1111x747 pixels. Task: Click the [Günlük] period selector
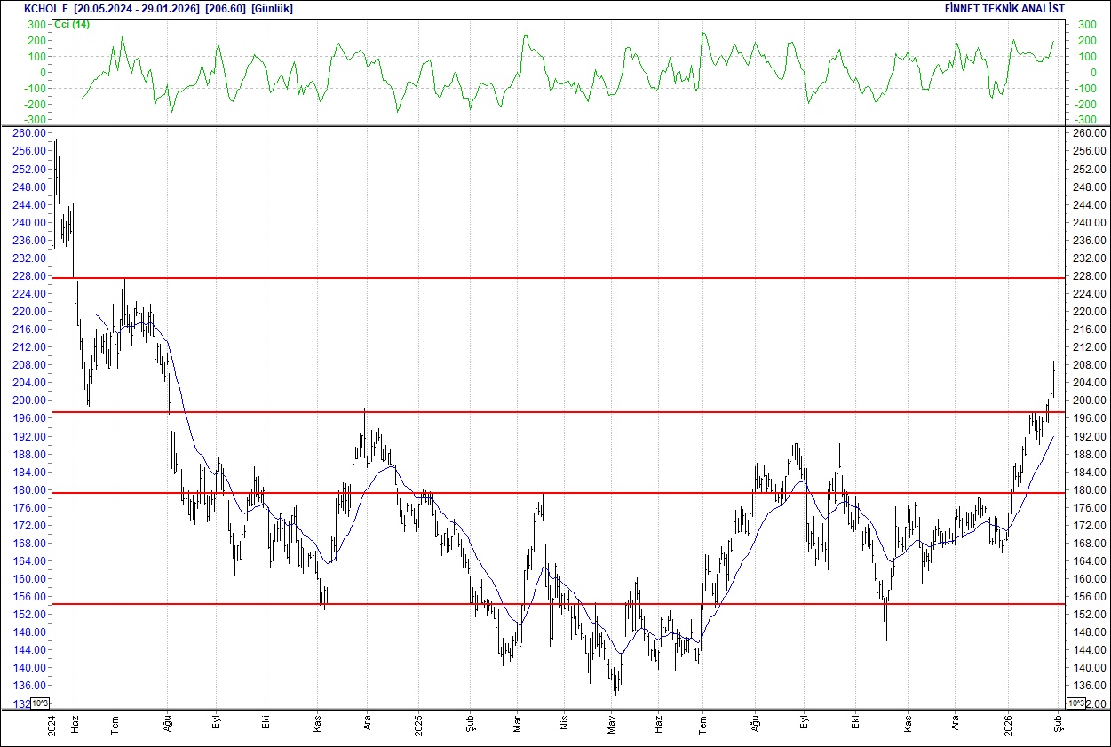pyautogui.click(x=271, y=9)
